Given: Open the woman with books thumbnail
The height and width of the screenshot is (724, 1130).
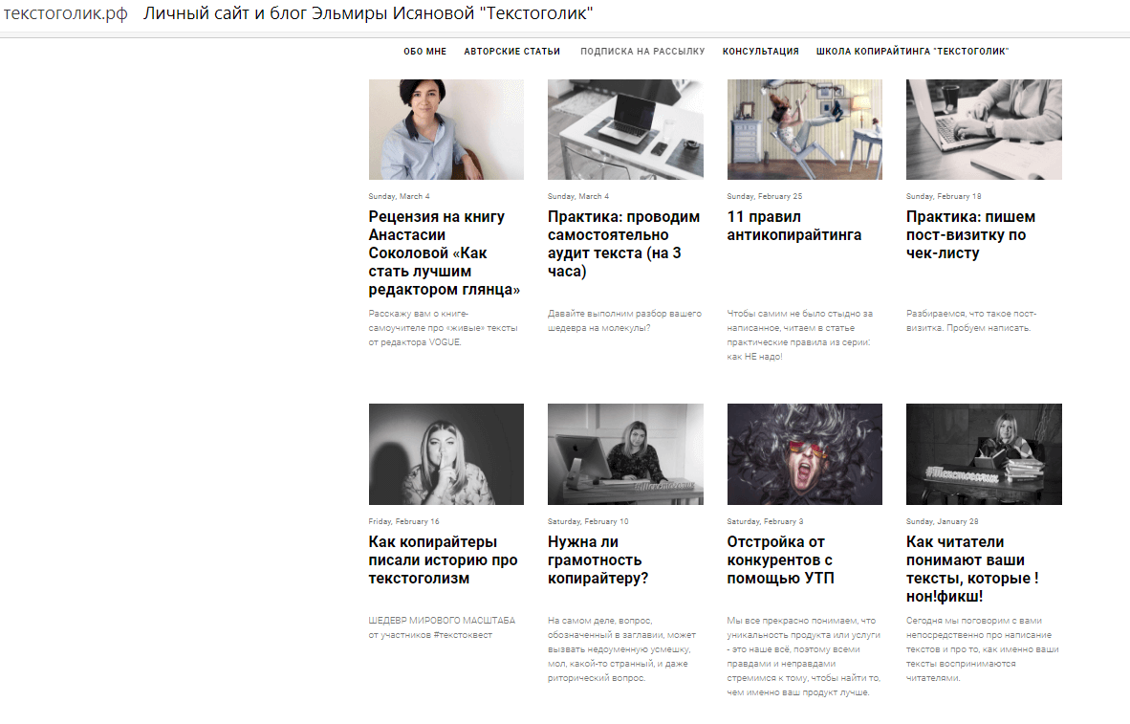Looking at the screenshot, I should click(x=984, y=454).
